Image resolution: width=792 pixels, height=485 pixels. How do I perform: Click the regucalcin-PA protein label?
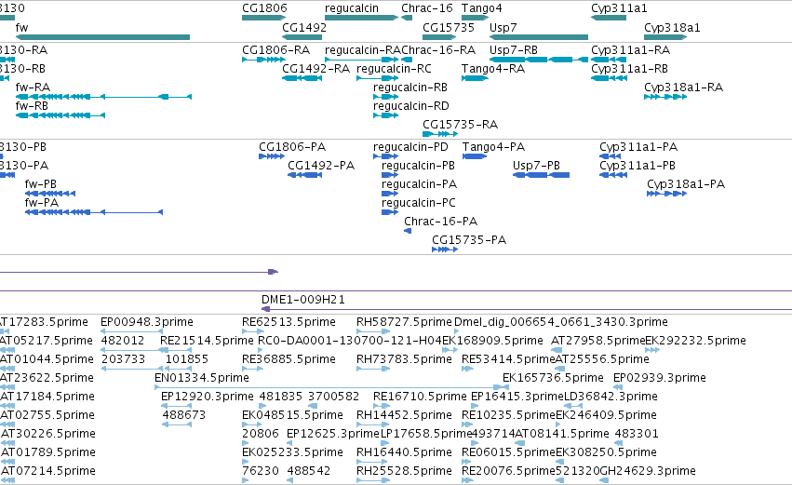click(419, 184)
